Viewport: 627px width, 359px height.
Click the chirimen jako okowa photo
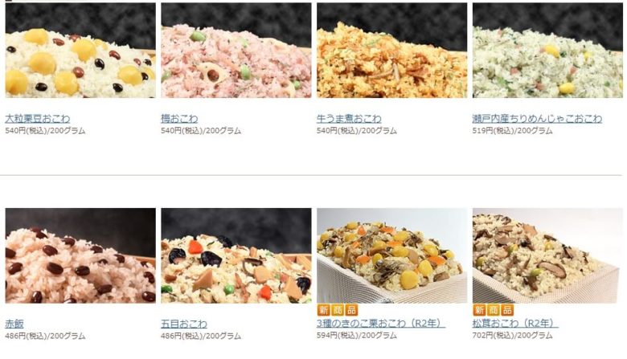pyautogui.click(x=547, y=51)
